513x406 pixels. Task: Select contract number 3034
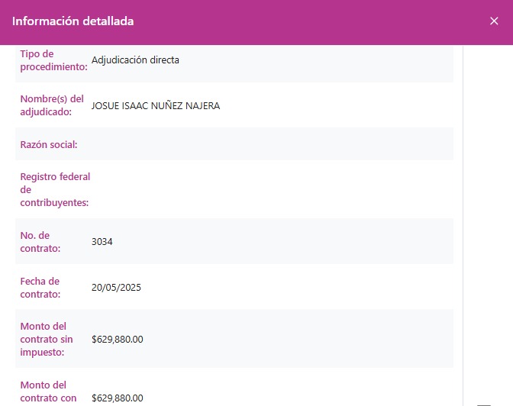102,242
